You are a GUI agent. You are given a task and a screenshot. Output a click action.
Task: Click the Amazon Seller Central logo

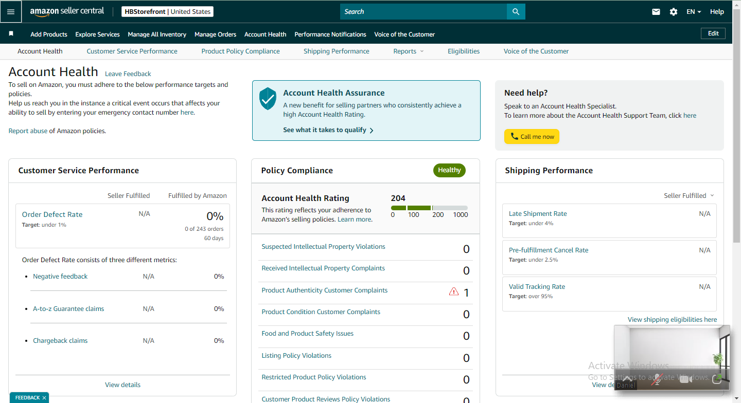[x=67, y=11]
